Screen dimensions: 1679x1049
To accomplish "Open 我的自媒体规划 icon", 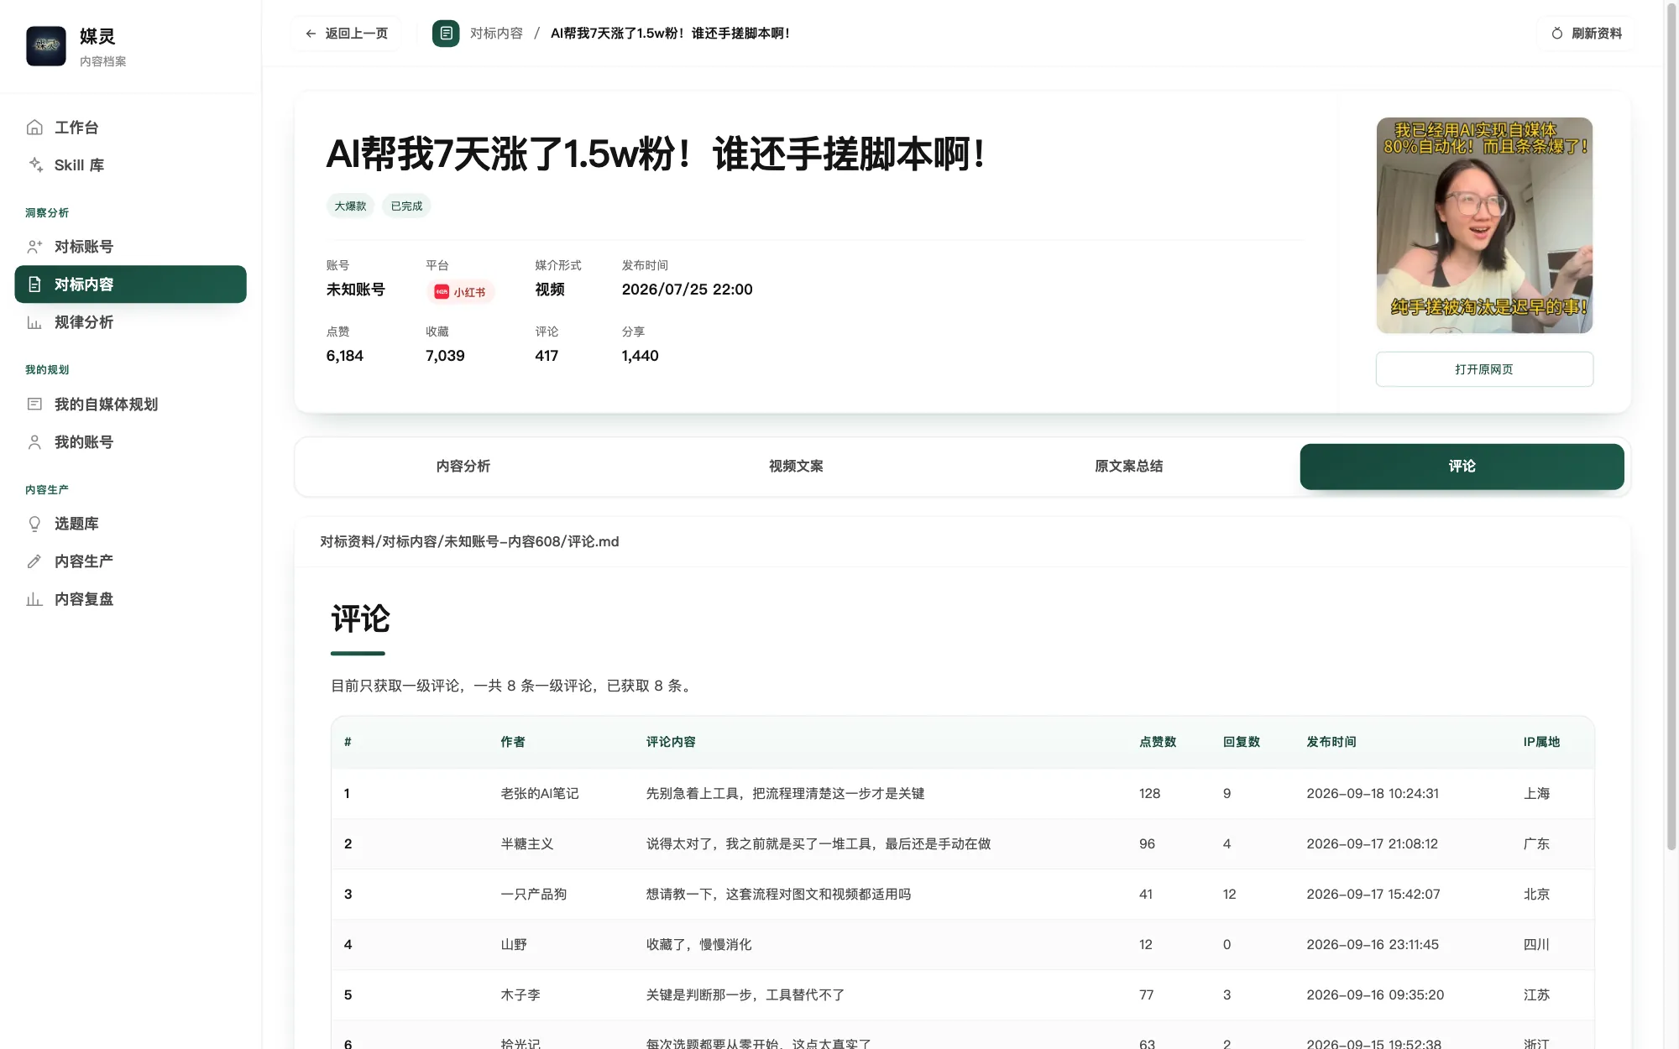I will 34,404.
